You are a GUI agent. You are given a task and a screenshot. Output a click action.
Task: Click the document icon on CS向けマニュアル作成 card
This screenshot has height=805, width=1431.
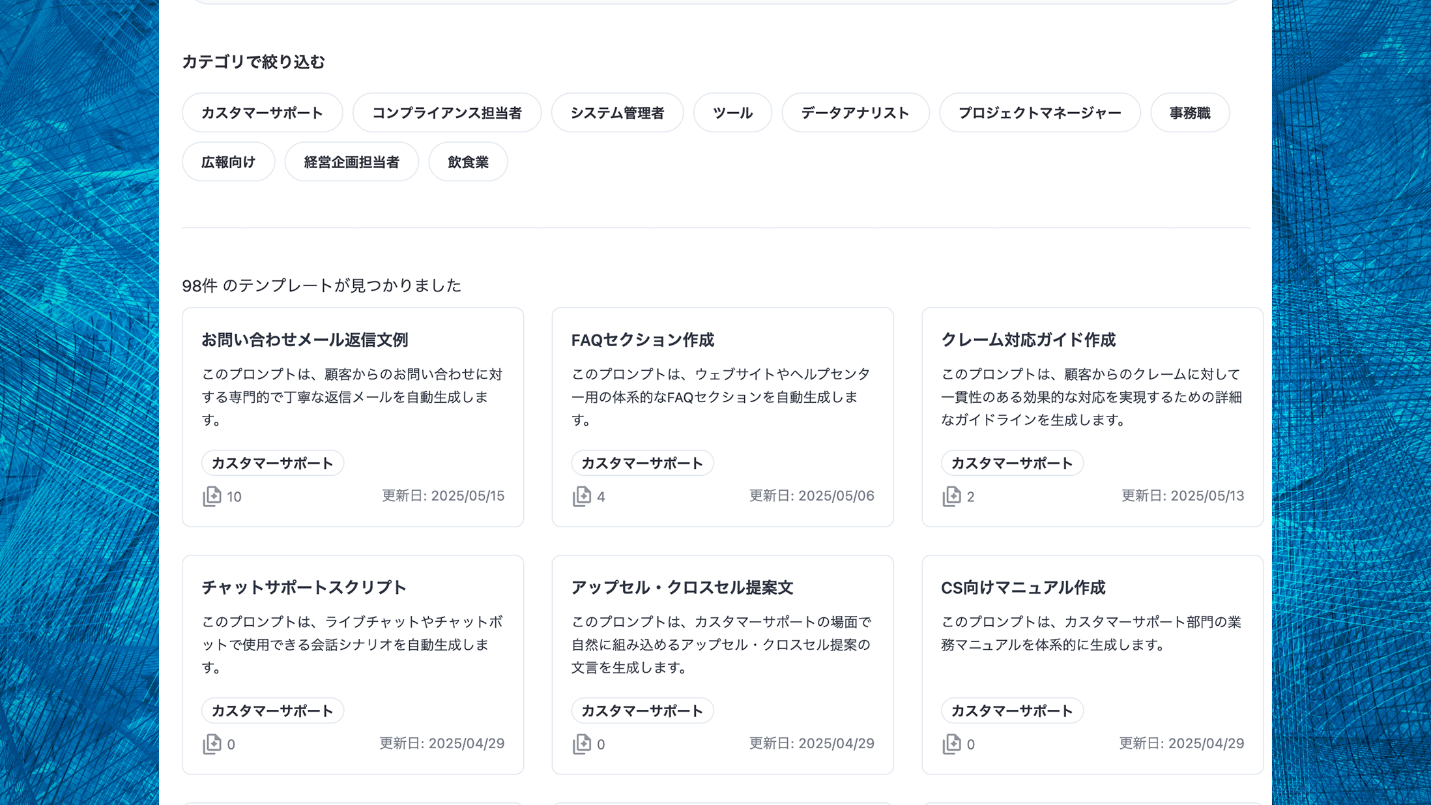pos(952,744)
